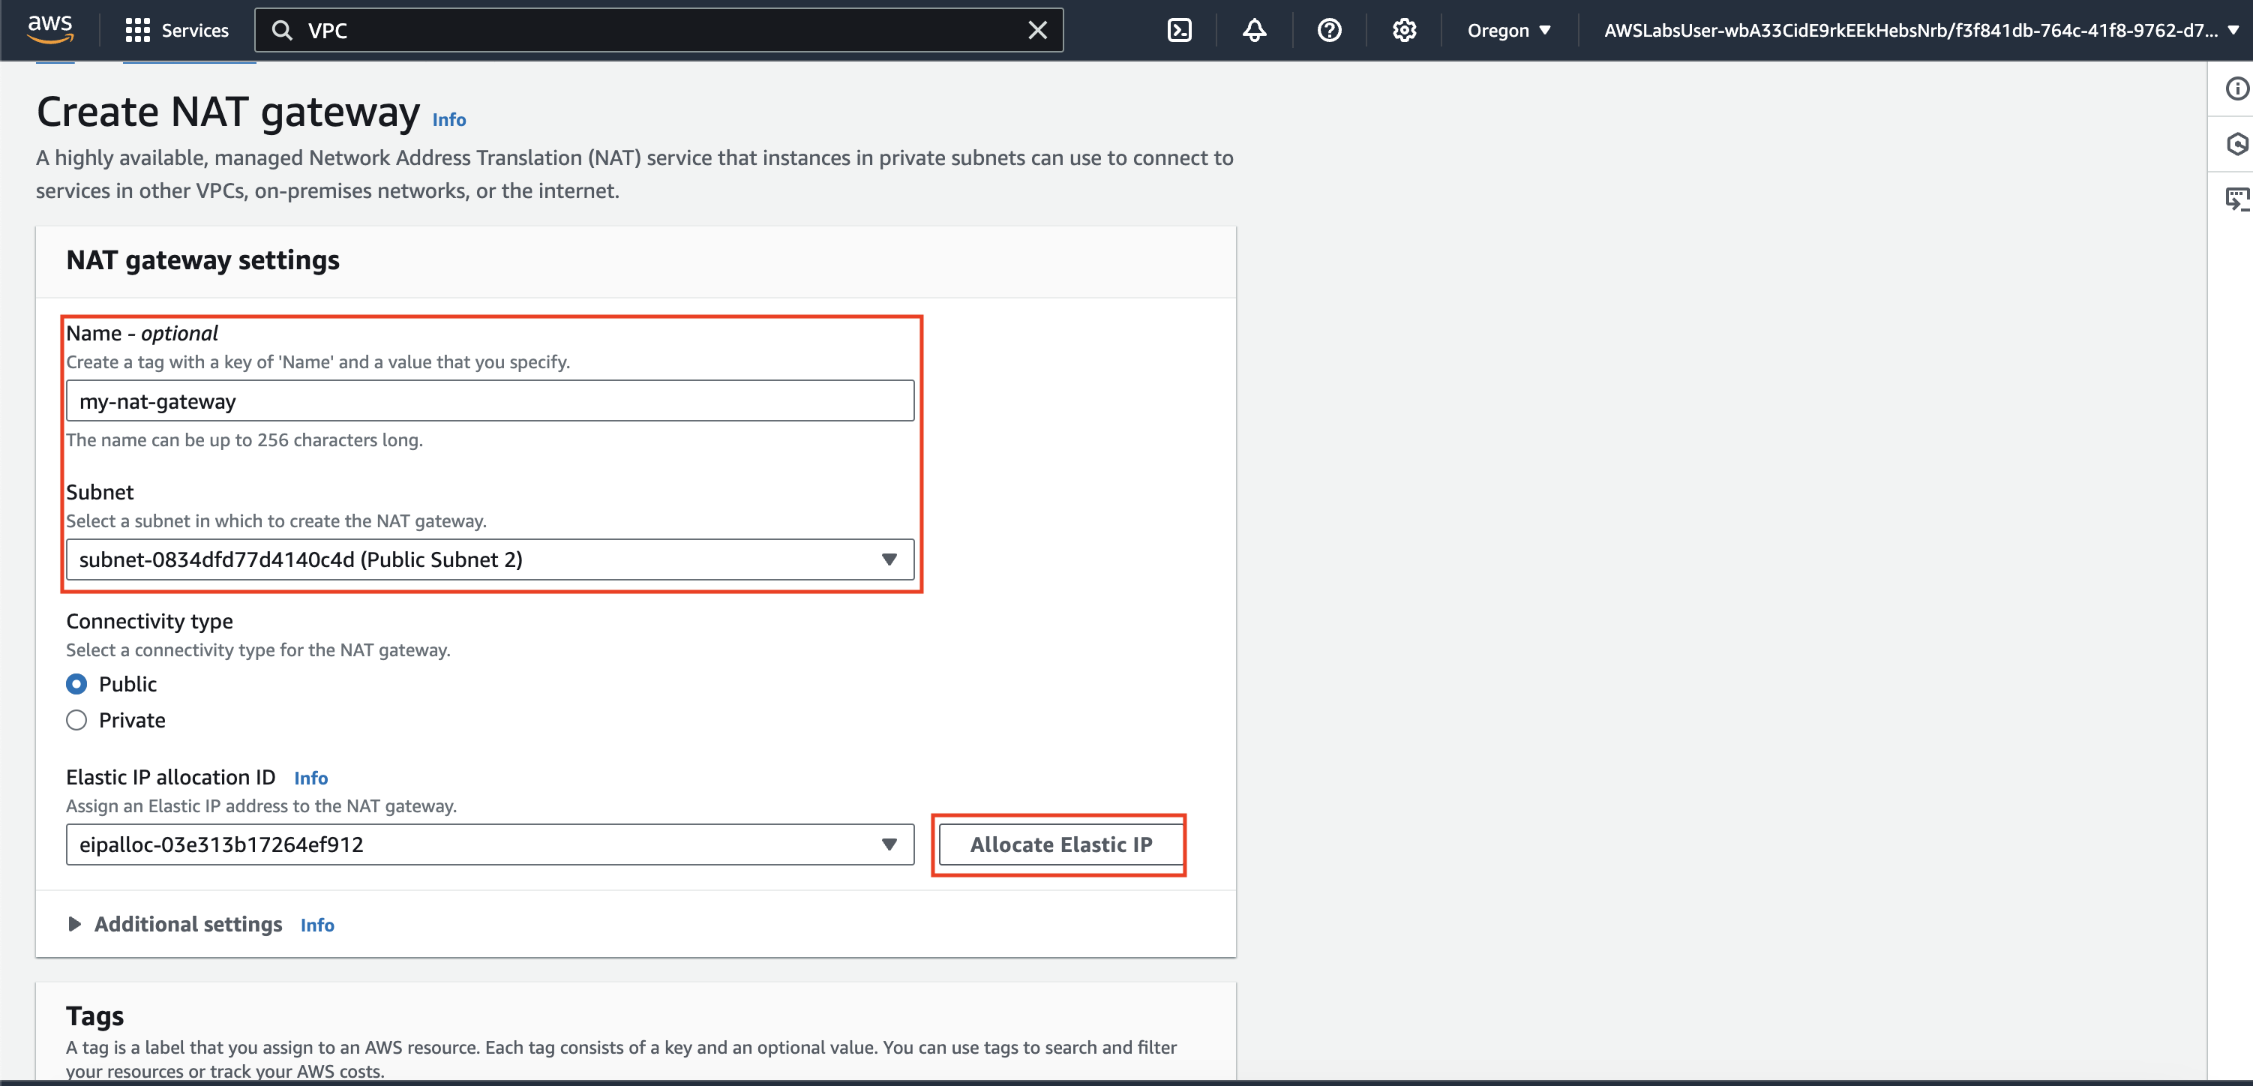Click the Services label in top bar
This screenshot has width=2253, height=1086.
point(195,31)
